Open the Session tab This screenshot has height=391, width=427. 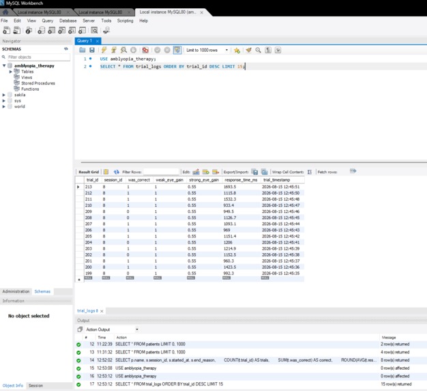click(x=35, y=386)
